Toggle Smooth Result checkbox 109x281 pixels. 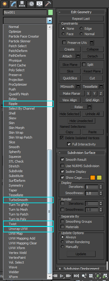tap(62, 159)
